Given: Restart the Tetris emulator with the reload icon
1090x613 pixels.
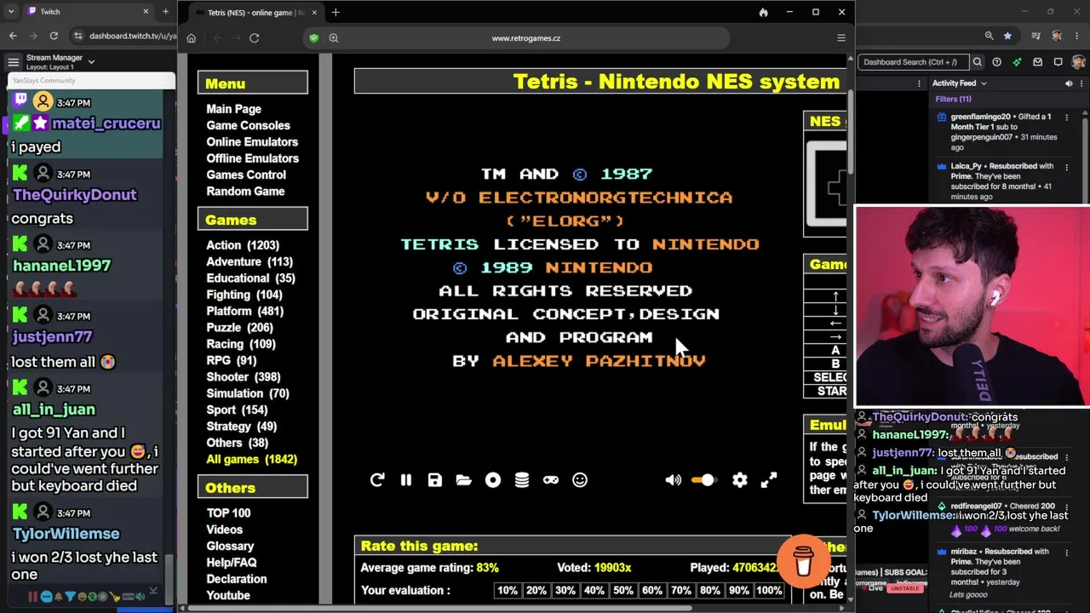Looking at the screenshot, I should click(x=377, y=480).
